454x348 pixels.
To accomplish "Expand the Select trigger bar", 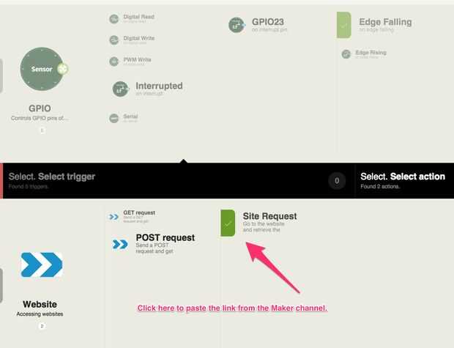I will pyautogui.click(x=178, y=180).
